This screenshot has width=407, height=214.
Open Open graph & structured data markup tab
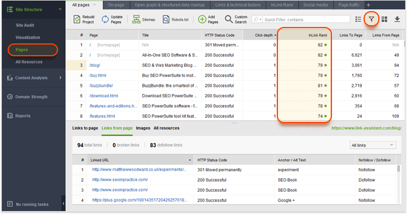(169, 5)
